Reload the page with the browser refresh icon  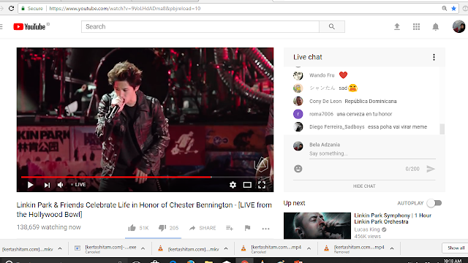[x=12, y=8]
